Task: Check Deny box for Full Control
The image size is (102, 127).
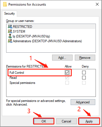Action: pyautogui.click(x=84, y=72)
